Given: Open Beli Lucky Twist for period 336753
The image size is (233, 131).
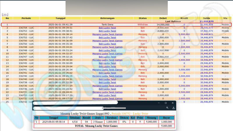Looking at the screenshot, I should coord(107,31).
